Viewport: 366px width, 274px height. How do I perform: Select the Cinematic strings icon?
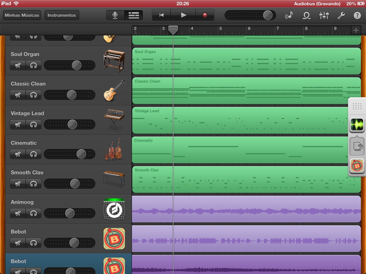point(114,149)
